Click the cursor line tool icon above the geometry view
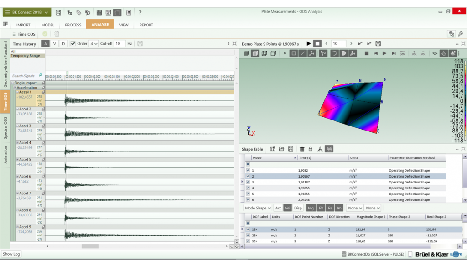This screenshot has height=267, width=467. [302, 53]
